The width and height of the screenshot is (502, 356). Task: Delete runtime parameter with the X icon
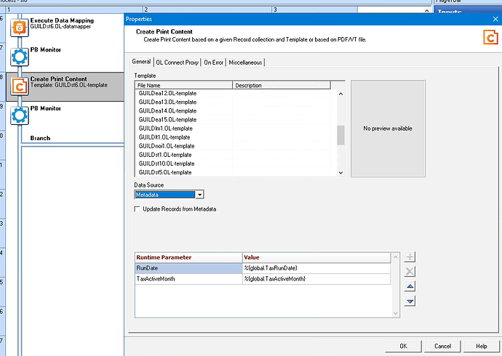click(x=410, y=272)
